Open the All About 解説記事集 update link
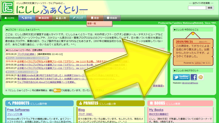The height and width of the screenshot is (123, 219). pos(47,82)
